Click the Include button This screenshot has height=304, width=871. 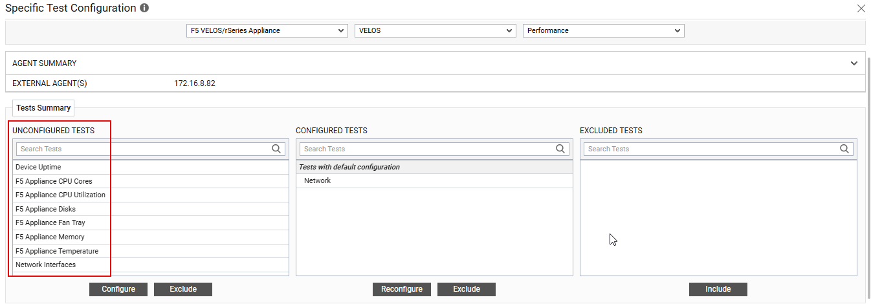coord(718,289)
